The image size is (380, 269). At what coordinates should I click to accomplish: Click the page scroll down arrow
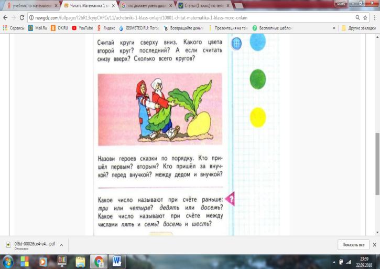[x=377, y=232]
